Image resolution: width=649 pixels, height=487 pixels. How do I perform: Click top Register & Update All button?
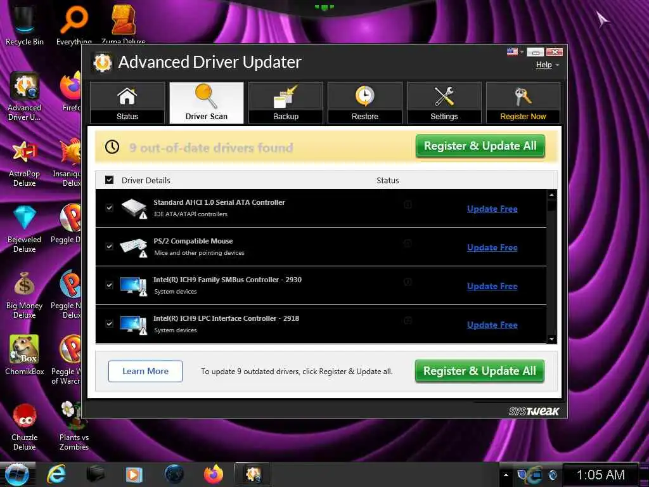[x=480, y=146]
